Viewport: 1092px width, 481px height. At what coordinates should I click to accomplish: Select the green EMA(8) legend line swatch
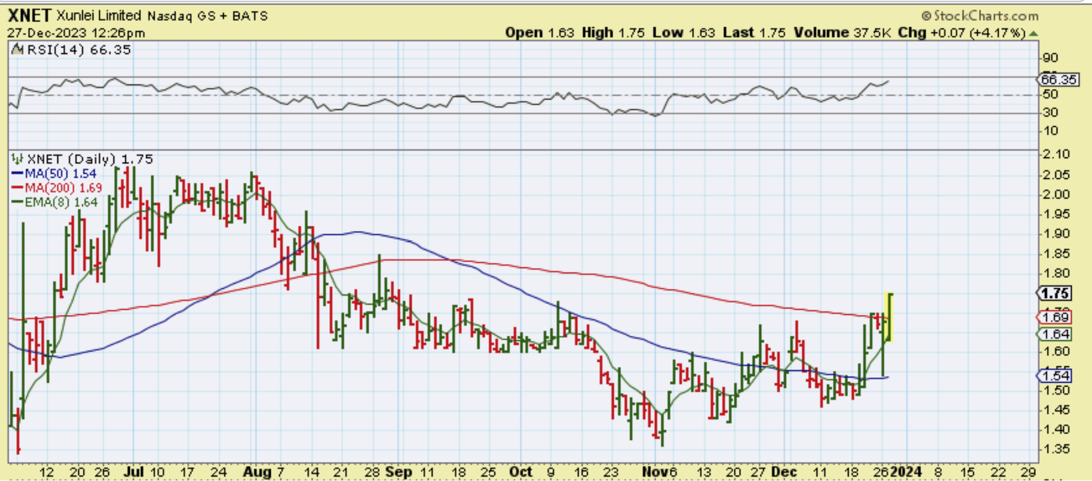click(17, 203)
